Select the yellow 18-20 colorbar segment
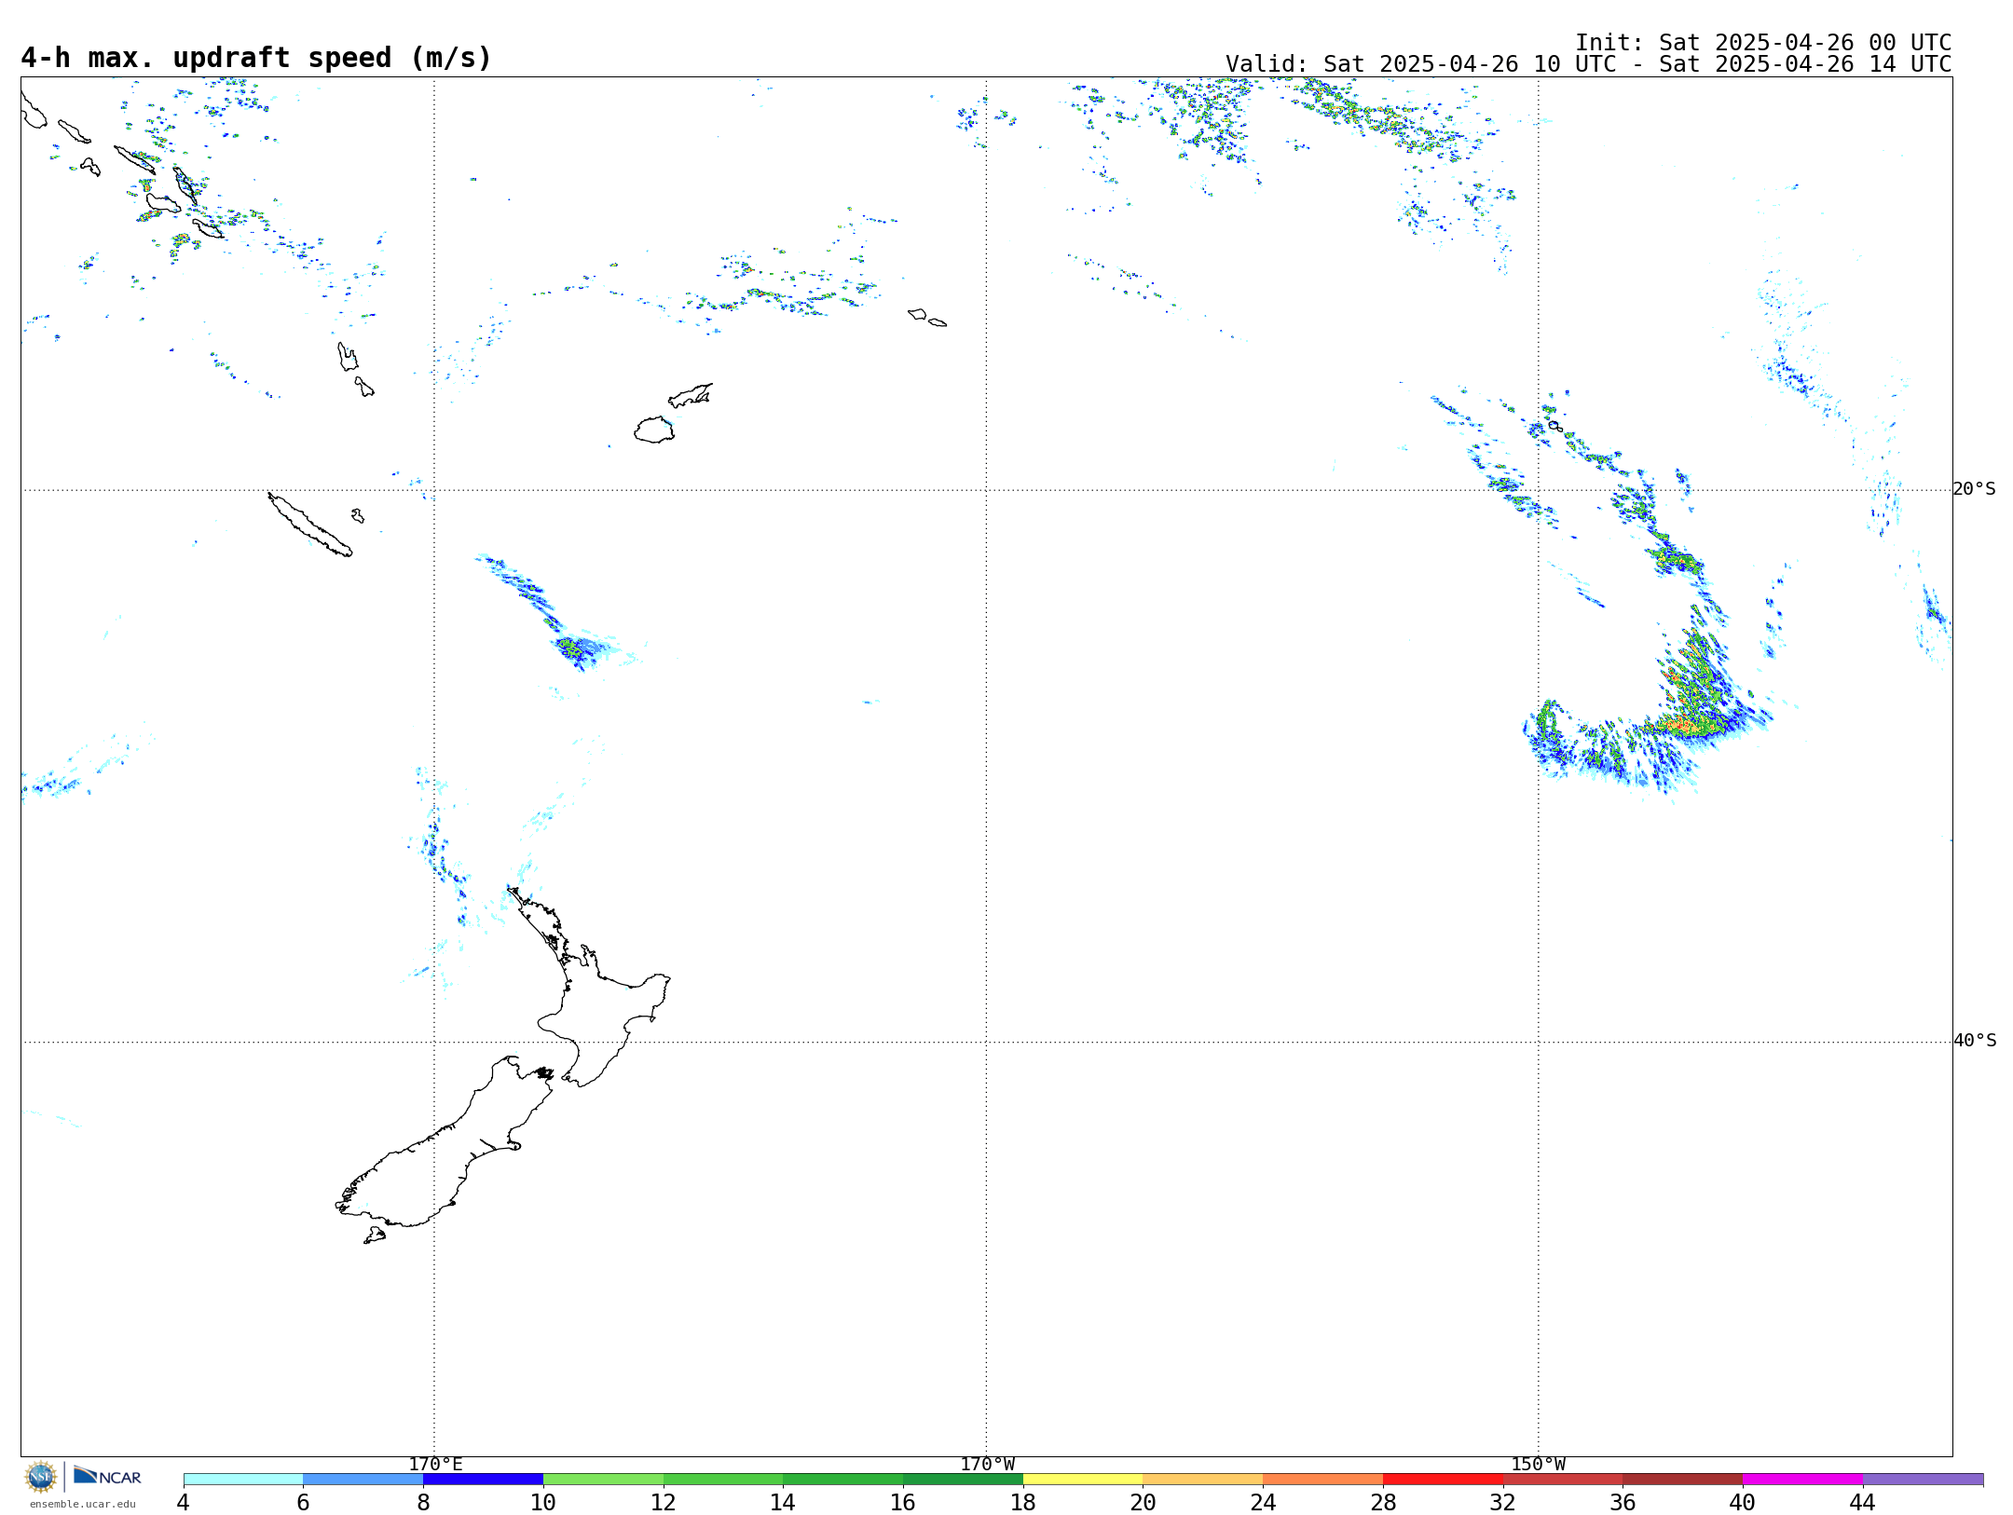The height and width of the screenshot is (1515, 2013). pyautogui.click(x=1082, y=1480)
